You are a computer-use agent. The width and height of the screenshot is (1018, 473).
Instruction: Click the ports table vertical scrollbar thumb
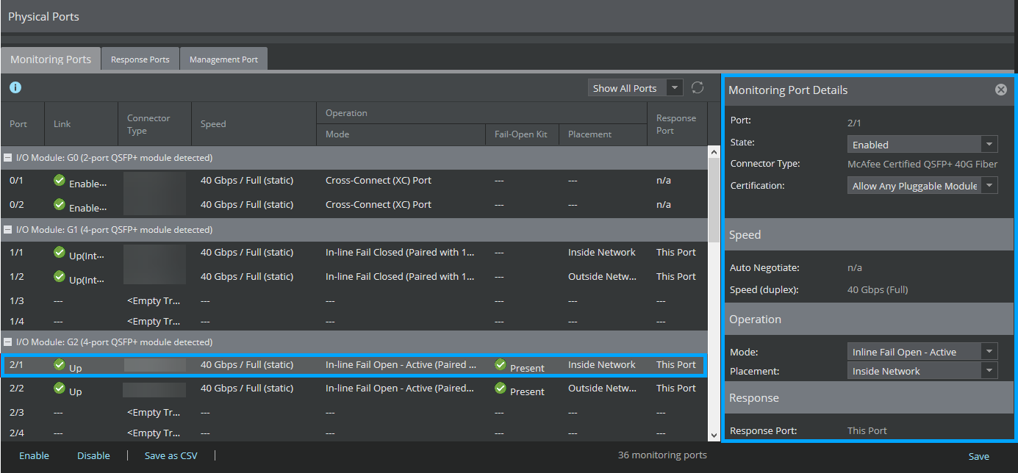[x=714, y=200]
